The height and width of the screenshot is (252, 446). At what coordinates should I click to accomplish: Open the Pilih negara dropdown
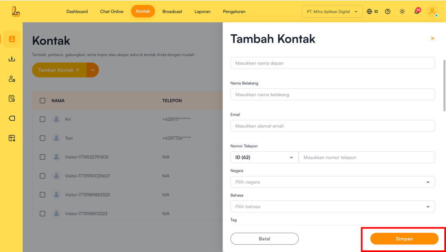click(332, 182)
